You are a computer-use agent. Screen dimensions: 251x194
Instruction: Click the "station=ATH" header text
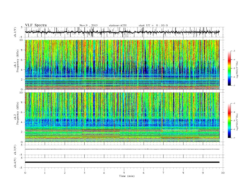[x=118, y=25]
